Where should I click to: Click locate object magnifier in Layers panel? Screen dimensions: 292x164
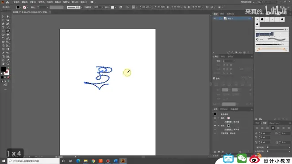tap(232, 53)
